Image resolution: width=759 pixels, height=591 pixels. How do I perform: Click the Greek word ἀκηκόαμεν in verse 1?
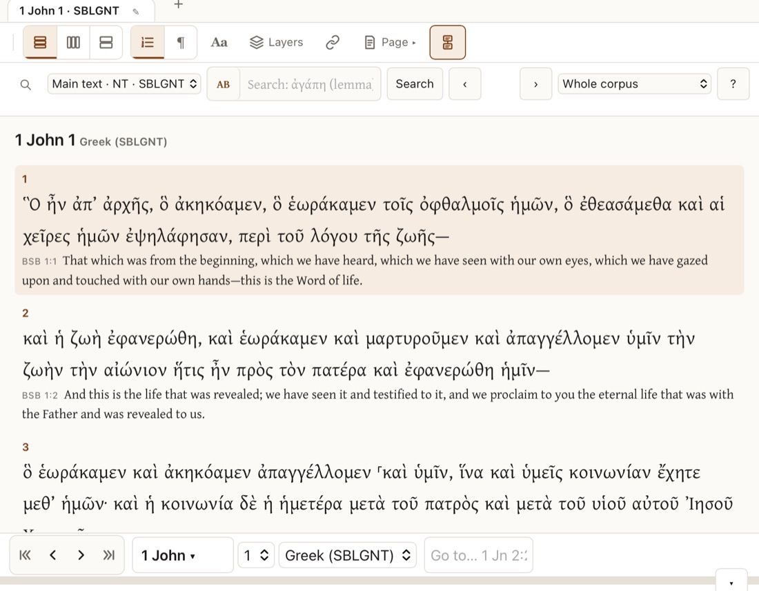[220, 205]
